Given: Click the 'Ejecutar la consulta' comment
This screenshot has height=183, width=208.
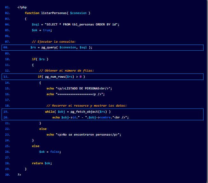Looking at the screenshot, I should click(54, 42).
